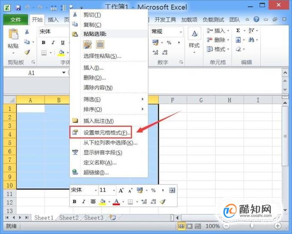Image resolution: width=292 pixels, height=234 pixels.
Task: Toggle Underline in the ribbon font group
Action: tap(63, 42)
